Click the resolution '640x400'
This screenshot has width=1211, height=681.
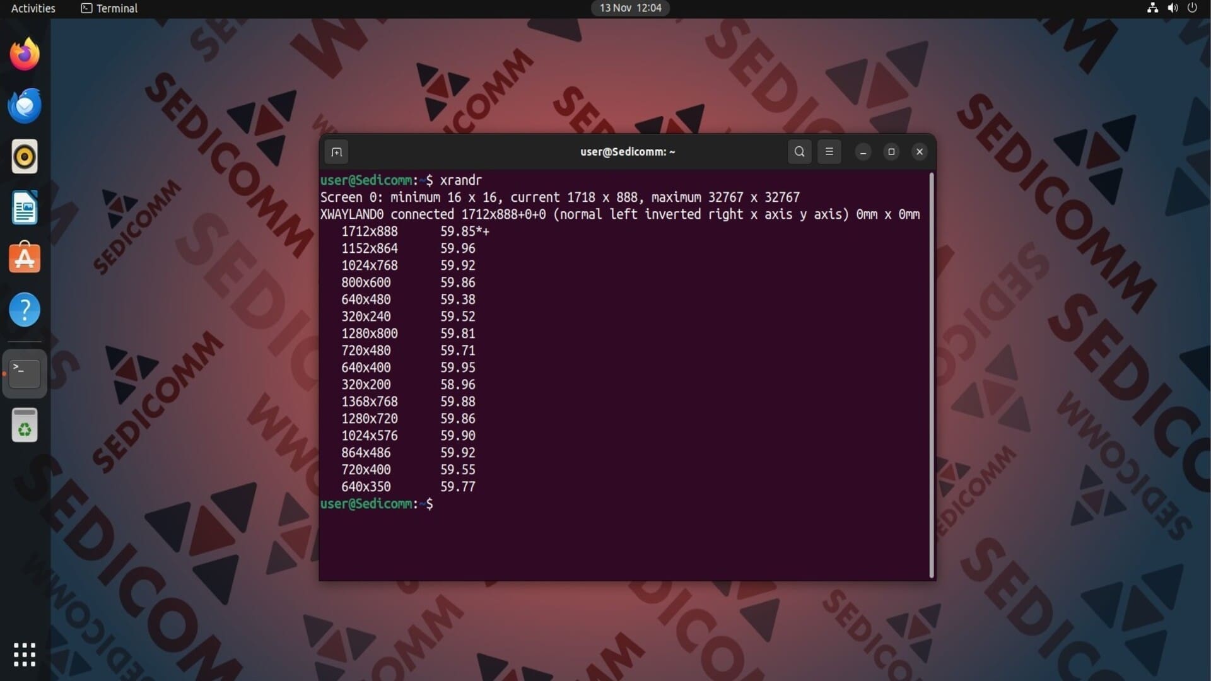tap(366, 368)
